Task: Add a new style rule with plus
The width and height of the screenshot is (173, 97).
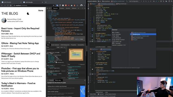Action: (64, 47)
